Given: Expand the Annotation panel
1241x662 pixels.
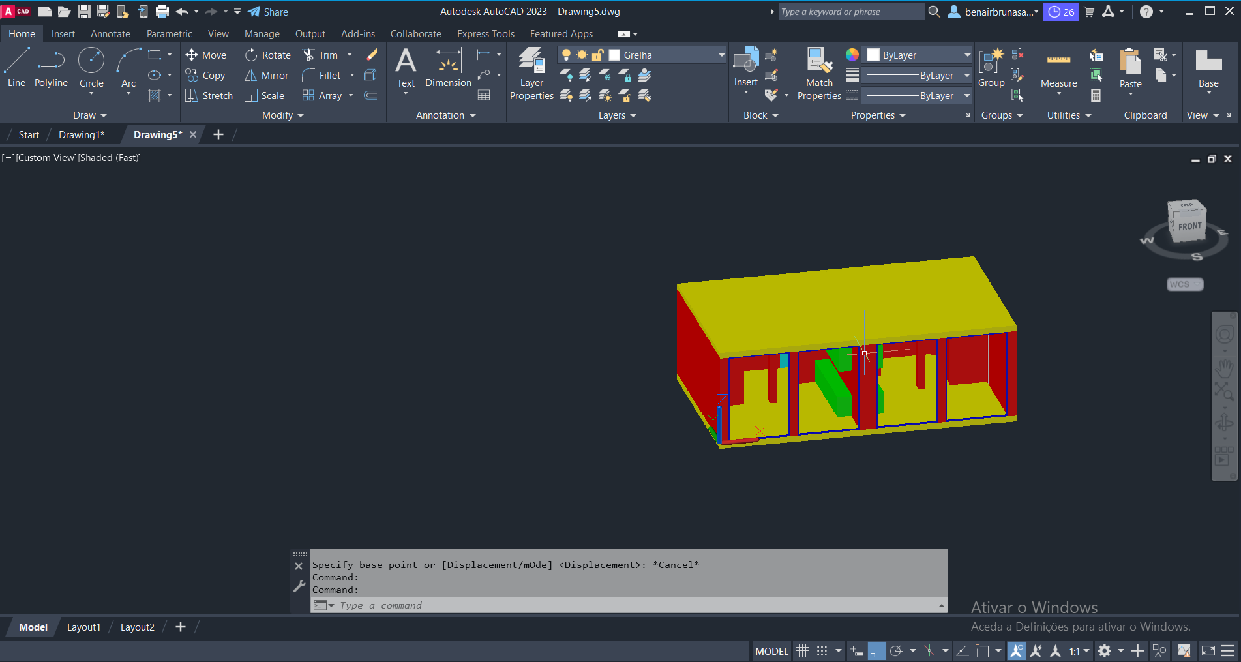Looking at the screenshot, I should coord(446,115).
